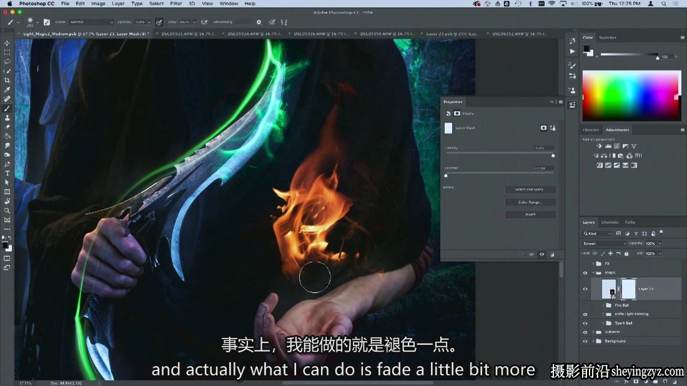This screenshot has width=687, height=386.
Task: Click the Invert mask button
Action: [530, 214]
